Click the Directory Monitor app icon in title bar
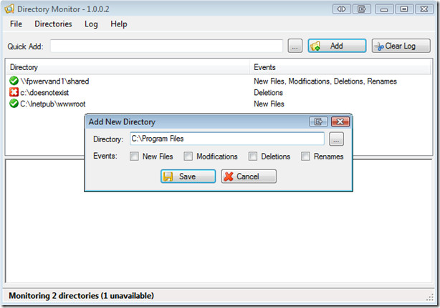Image resolution: width=440 pixels, height=308 pixels. coord(9,9)
